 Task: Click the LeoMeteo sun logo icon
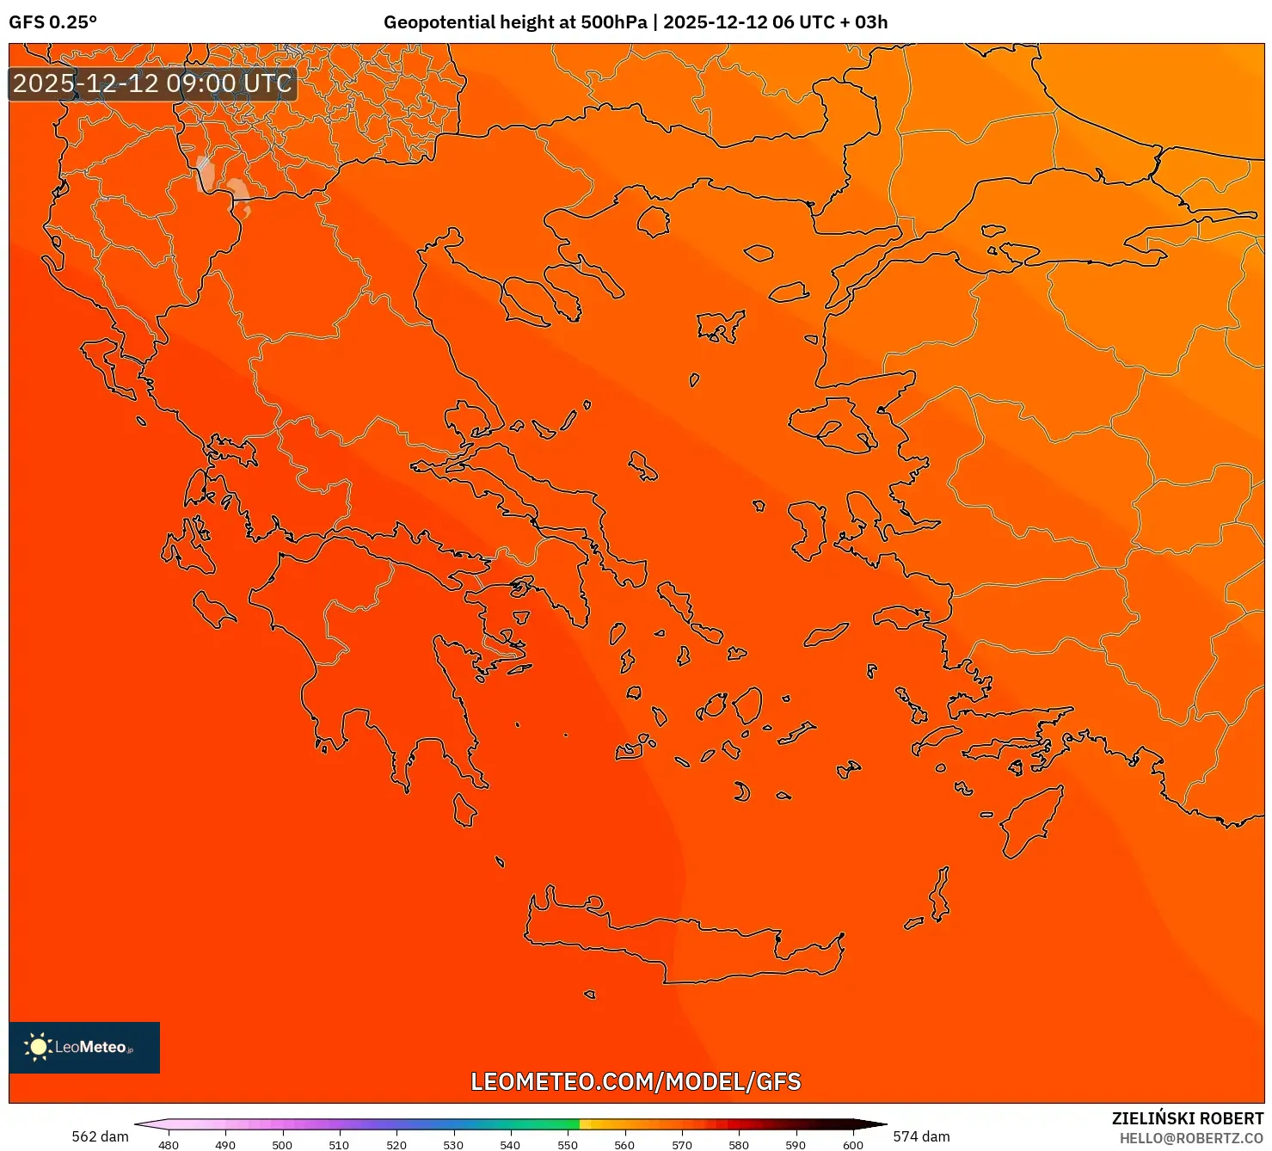tap(40, 1046)
